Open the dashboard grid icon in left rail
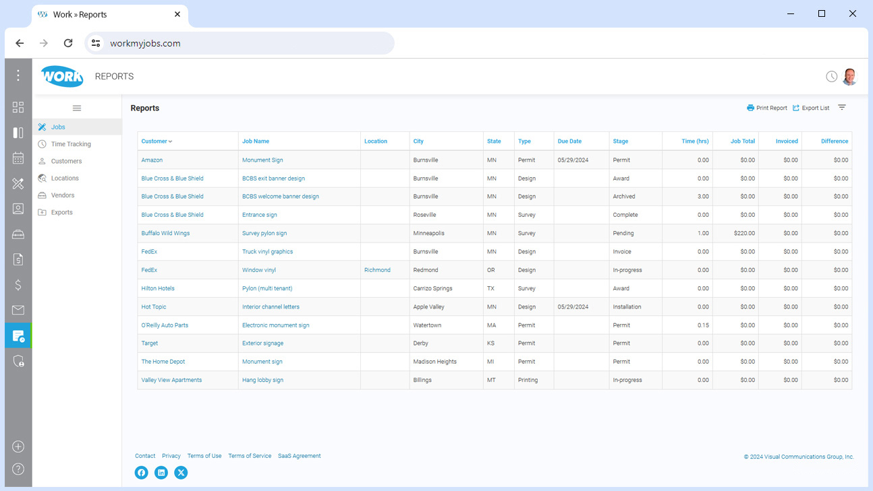 18,107
